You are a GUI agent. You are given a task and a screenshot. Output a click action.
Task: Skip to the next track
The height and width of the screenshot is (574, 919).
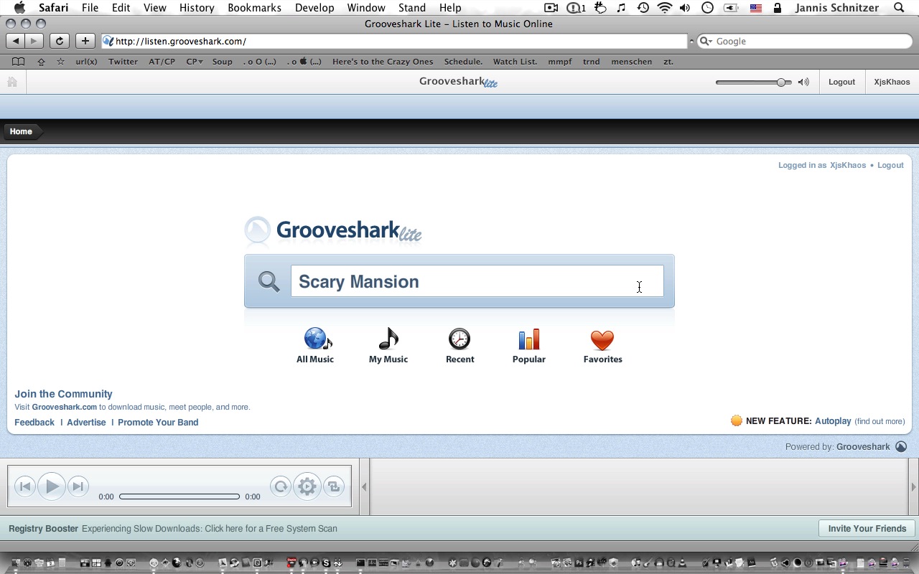pyautogui.click(x=78, y=486)
